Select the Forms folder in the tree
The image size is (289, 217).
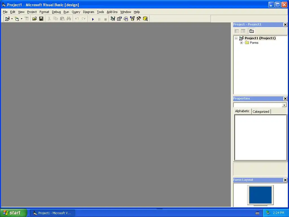point(254,43)
